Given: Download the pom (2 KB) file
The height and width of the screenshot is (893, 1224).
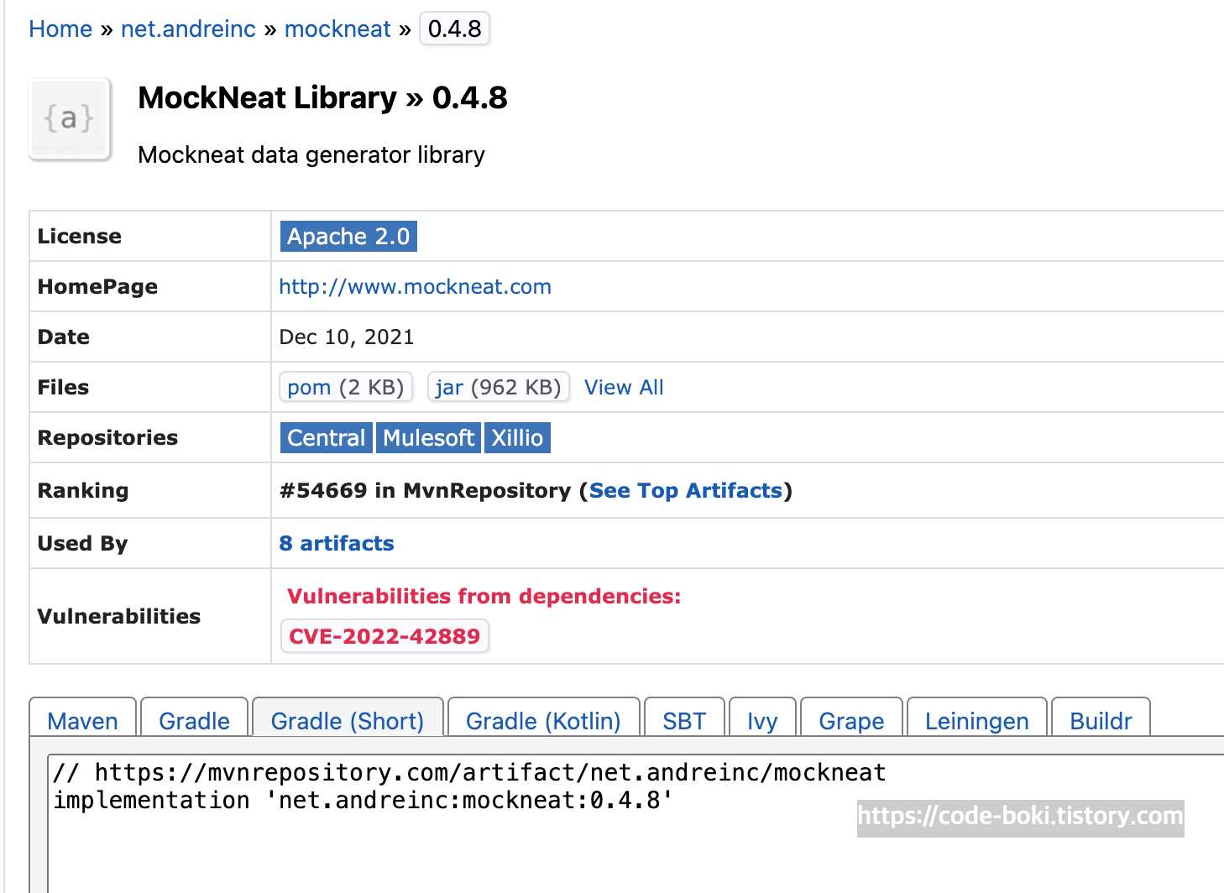Looking at the screenshot, I should click(346, 387).
